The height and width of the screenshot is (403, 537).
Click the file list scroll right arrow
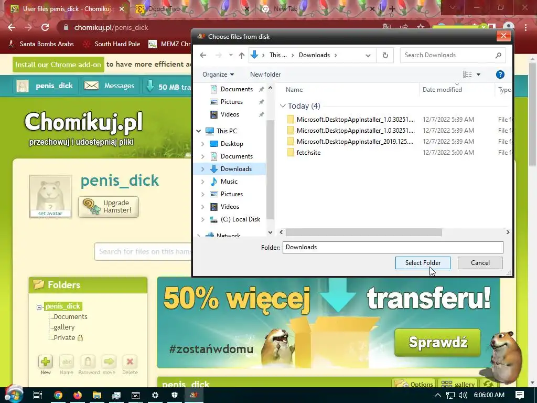pos(508,232)
